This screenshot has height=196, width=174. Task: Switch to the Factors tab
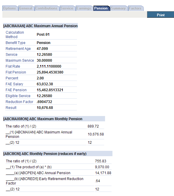[x=136, y=8]
